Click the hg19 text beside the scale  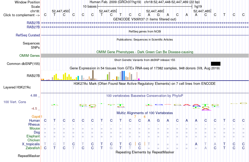click(198, 7)
